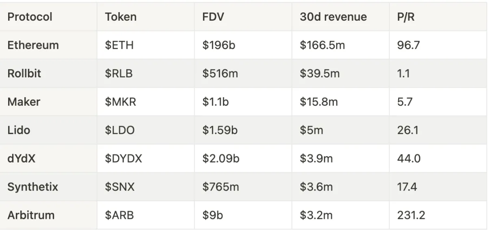Click the $SNX token cell
Image resolution: width=488 pixels, height=230 pixels.
click(x=146, y=187)
